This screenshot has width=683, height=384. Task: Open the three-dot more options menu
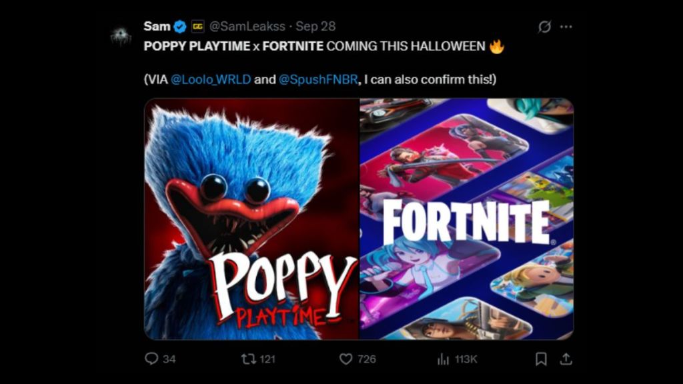point(566,27)
